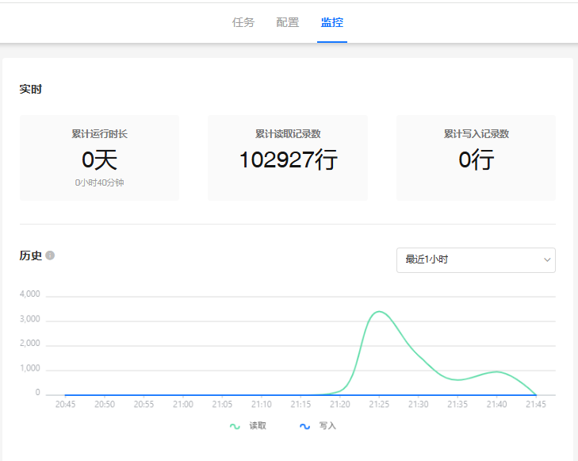Click the 累计运行时长 stat card title
The image size is (578, 461).
pos(99,134)
